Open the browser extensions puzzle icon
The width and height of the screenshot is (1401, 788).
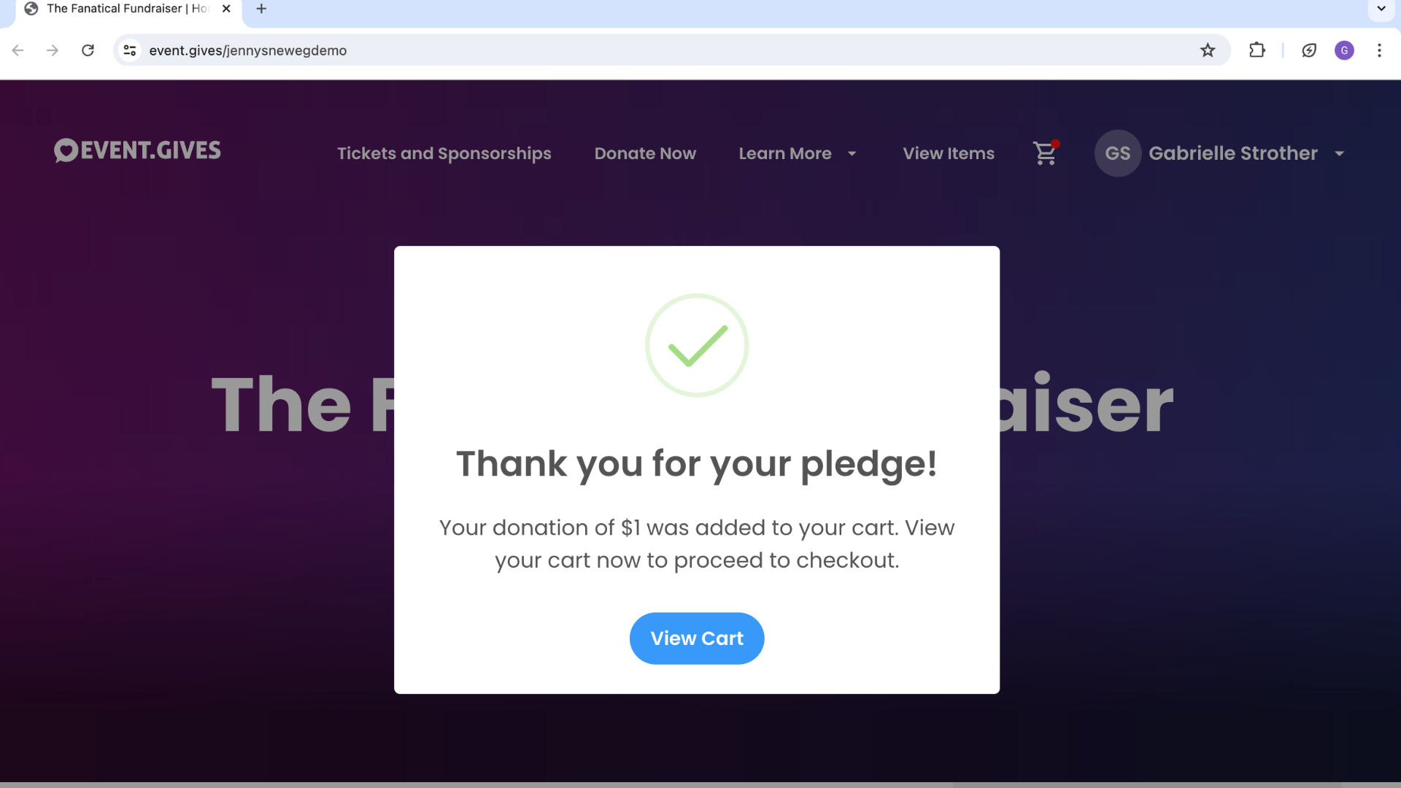1257,50
